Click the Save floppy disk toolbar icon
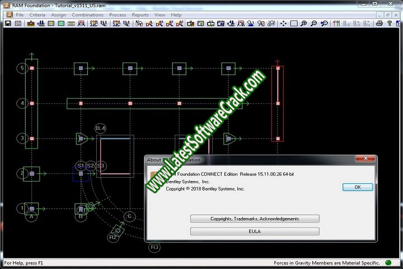This screenshot has width=403, height=269. pyautogui.click(x=8, y=24)
